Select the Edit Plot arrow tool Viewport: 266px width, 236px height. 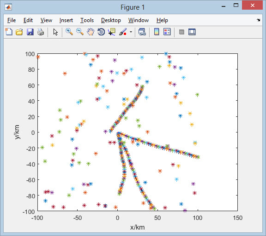(x=55, y=32)
